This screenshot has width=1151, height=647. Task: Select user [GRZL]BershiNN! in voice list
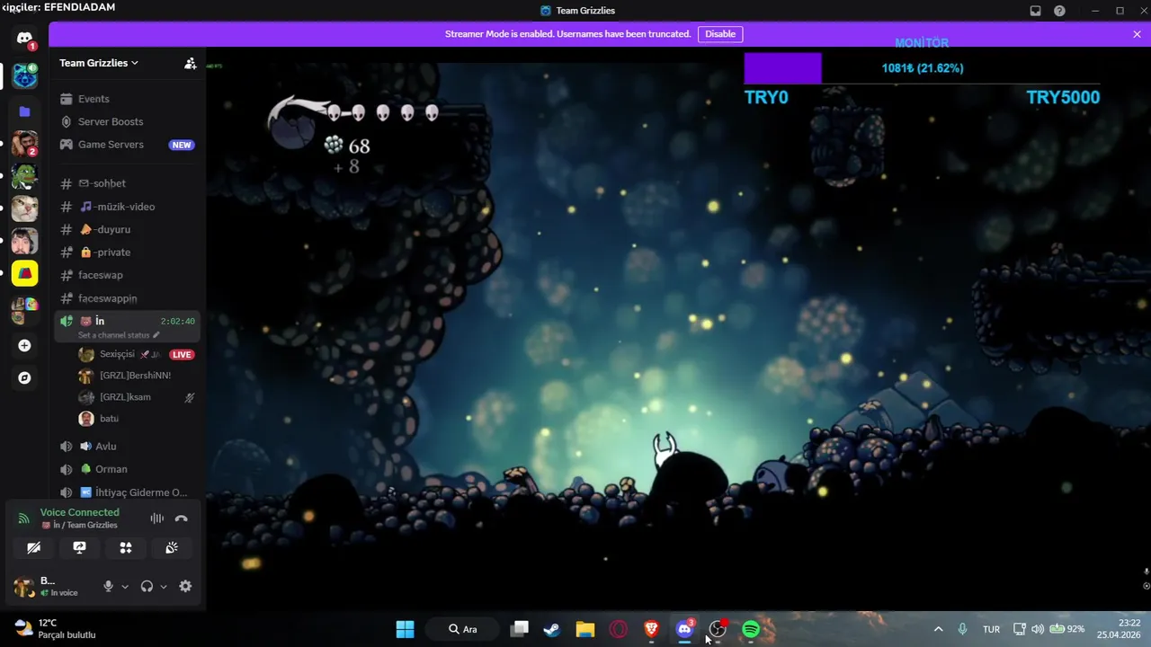(x=135, y=376)
